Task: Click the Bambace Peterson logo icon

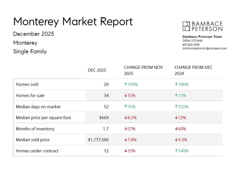Action: [x=186, y=26]
